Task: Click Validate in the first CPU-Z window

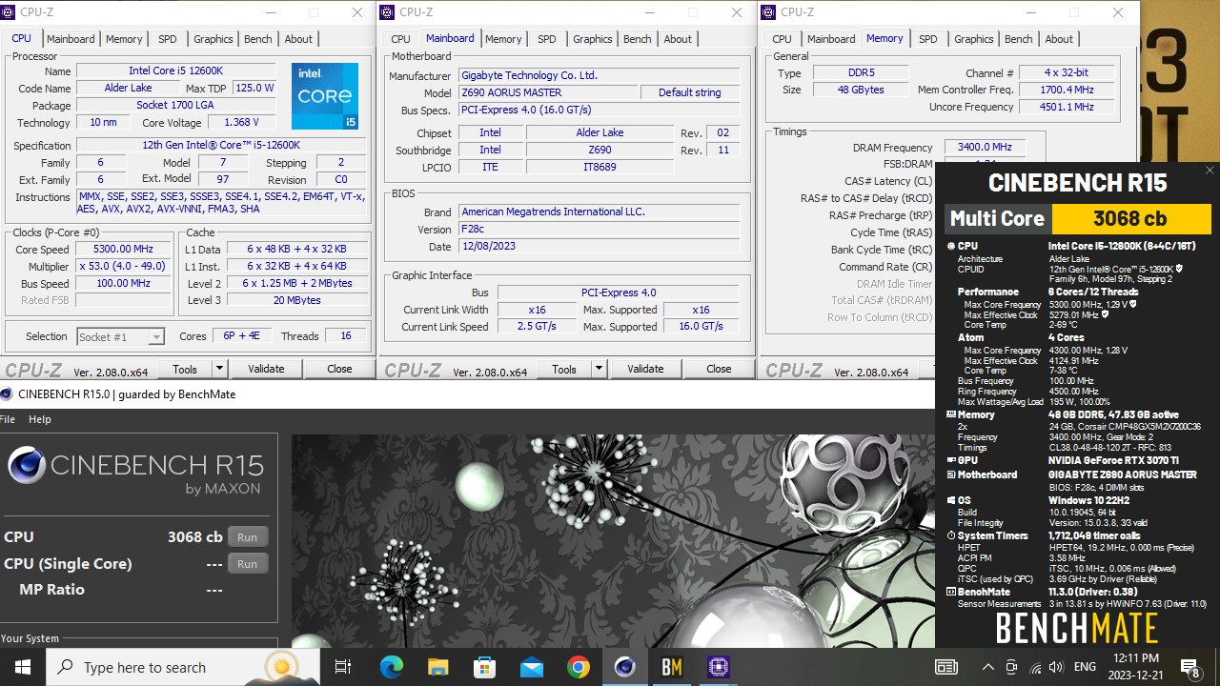Action: pos(266,369)
